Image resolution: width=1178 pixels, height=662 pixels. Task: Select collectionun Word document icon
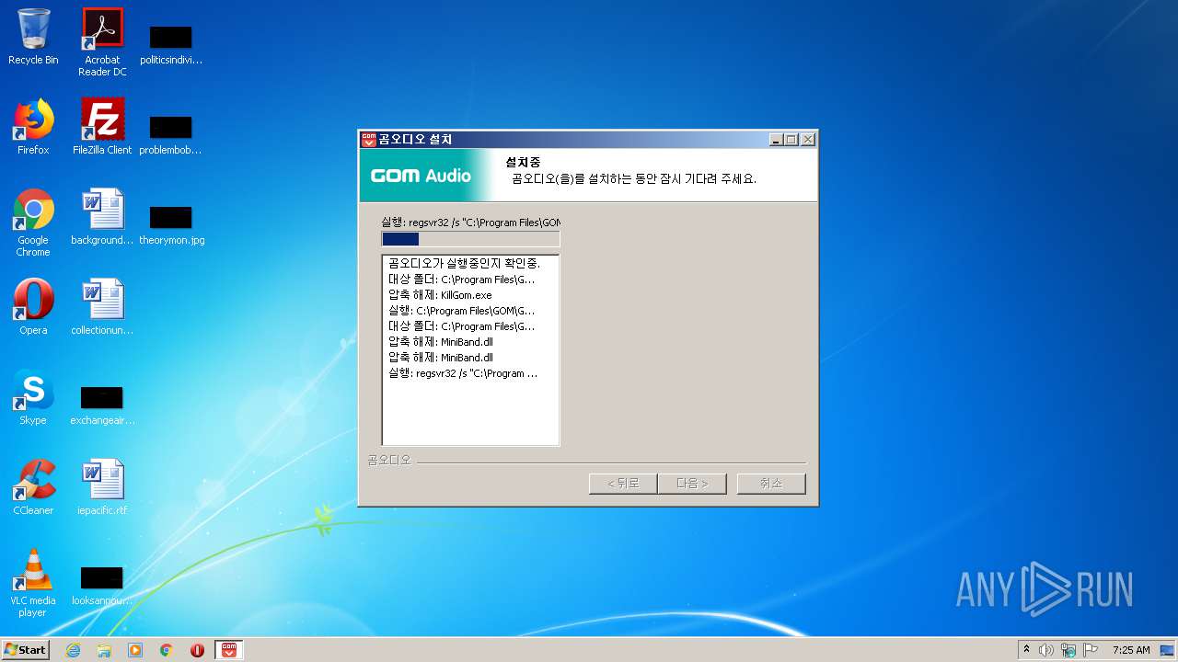[102, 307]
